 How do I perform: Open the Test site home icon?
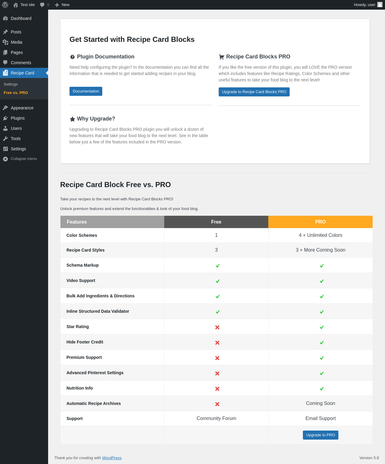(x=16, y=5)
